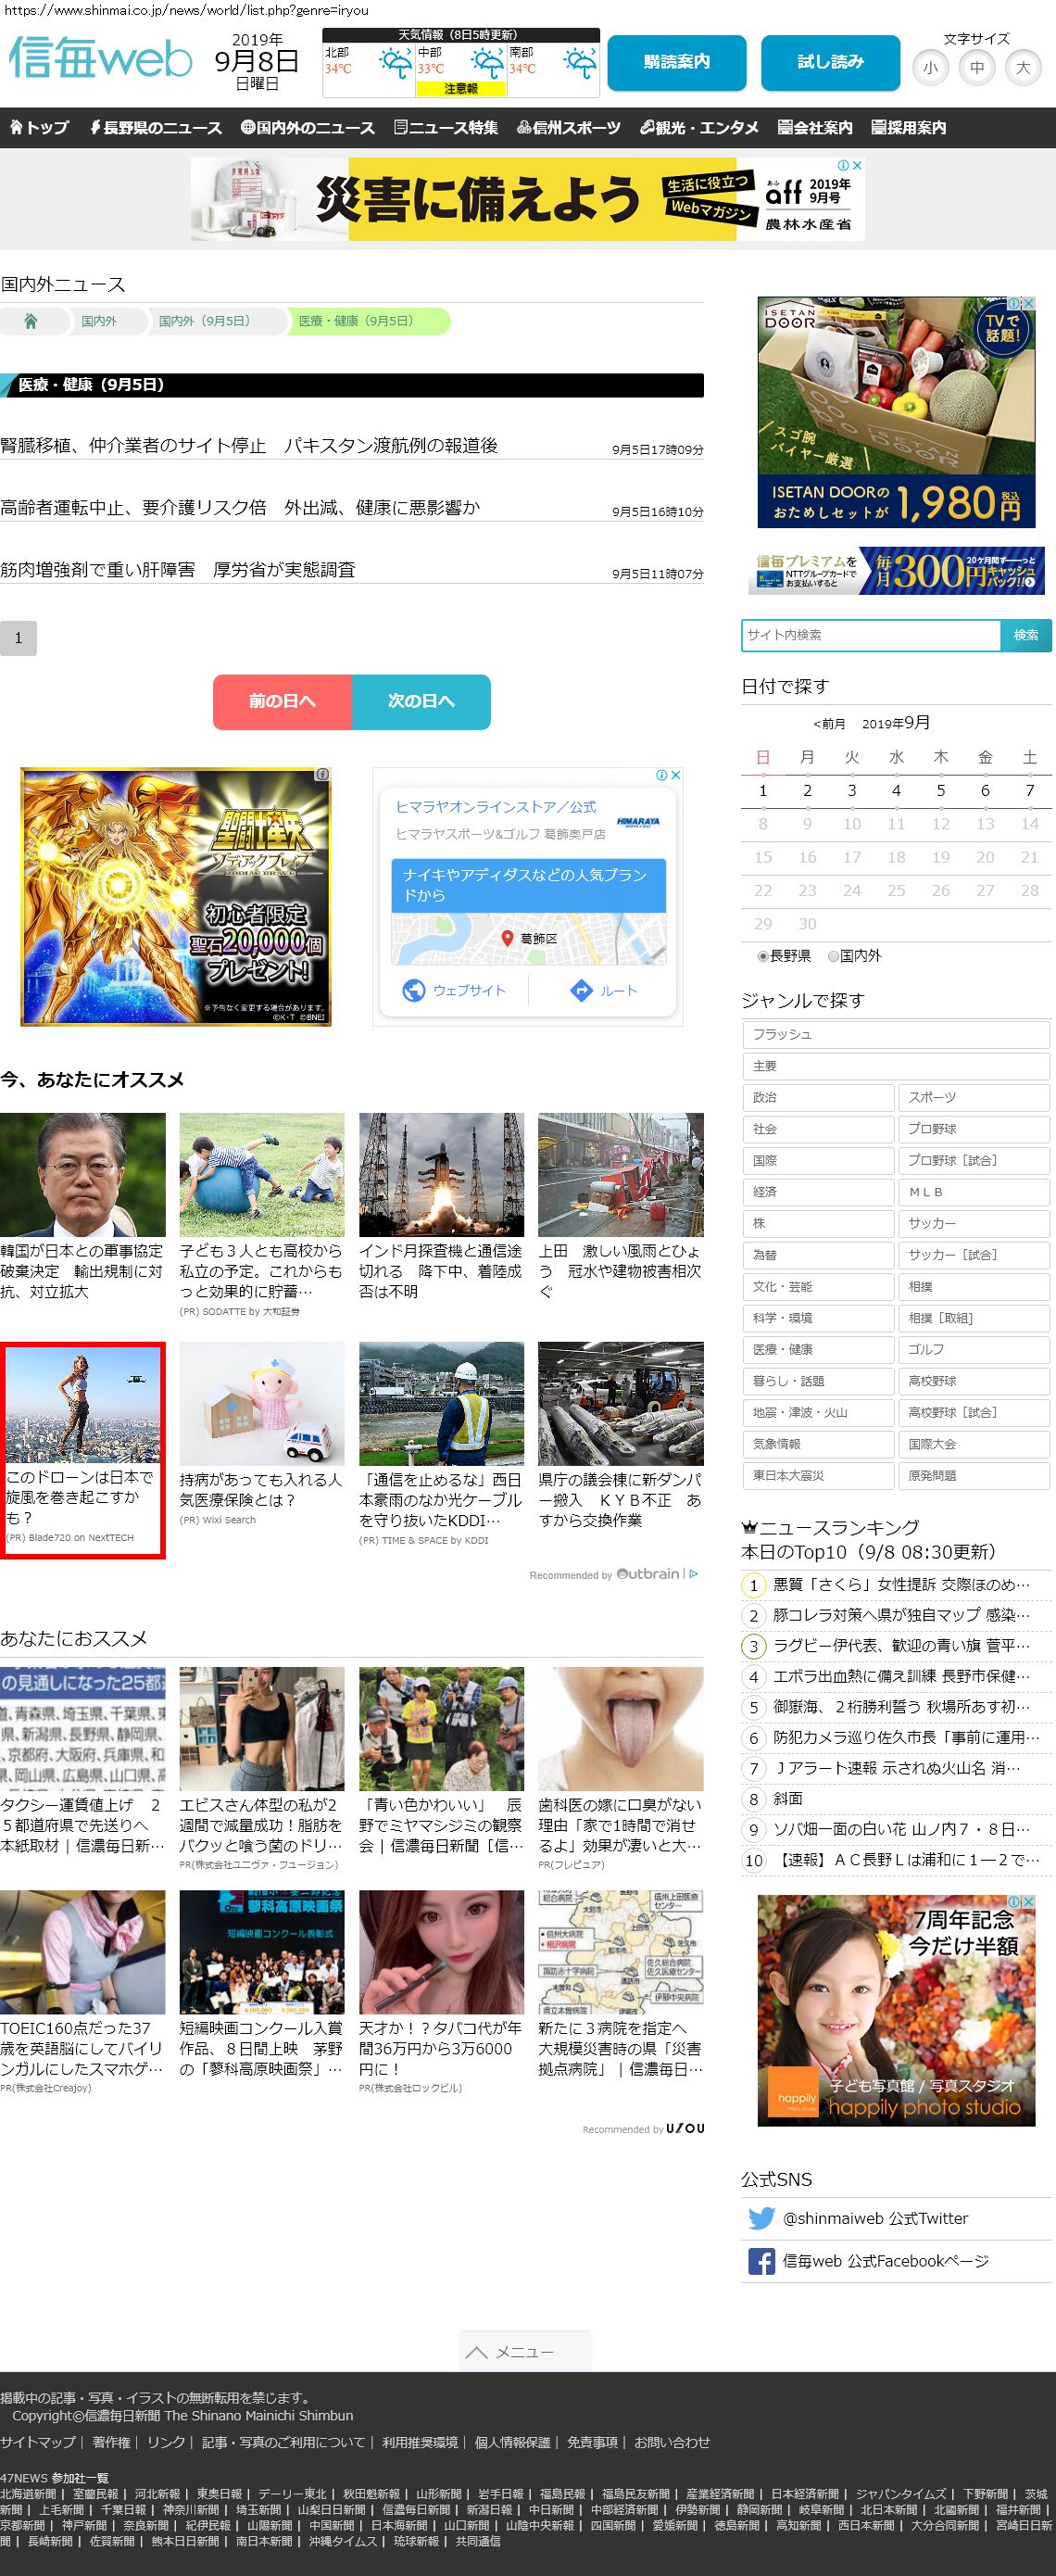
Task: Open 会社案内 menu
Action: [x=815, y=128]
